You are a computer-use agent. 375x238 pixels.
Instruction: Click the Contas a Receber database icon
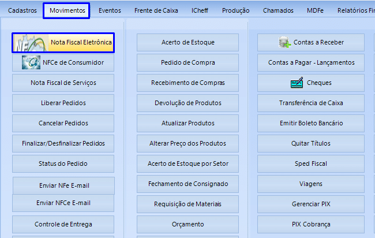(284, 42)
